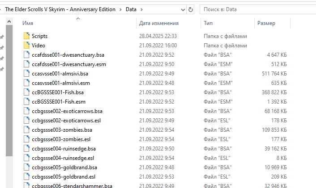Click the size value 368 822 КБ
Viewport: 316px width, 188px height.
tap(274, 92)
